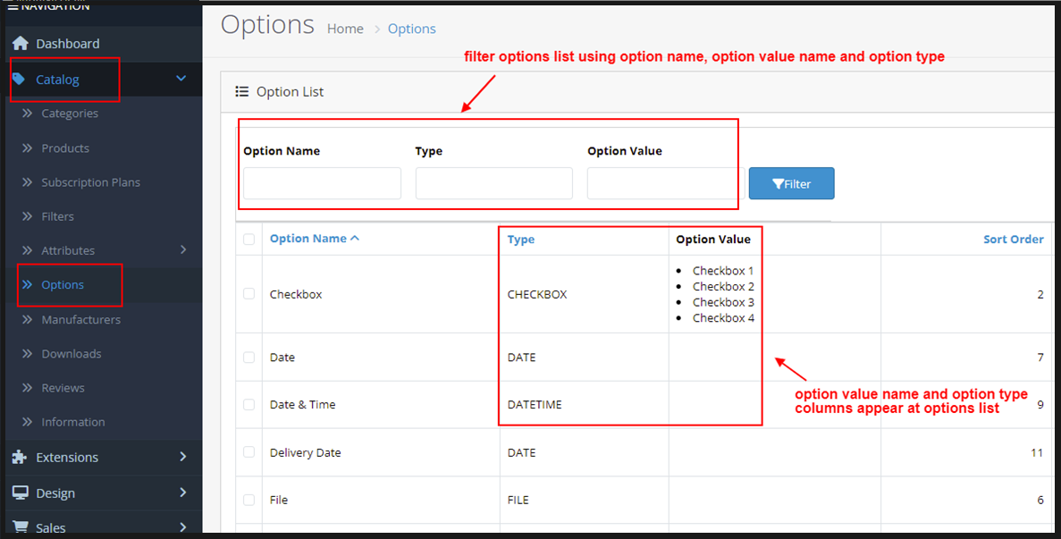
Task: Expand the Extensions menu arrow
Action: tap(183, 457)
